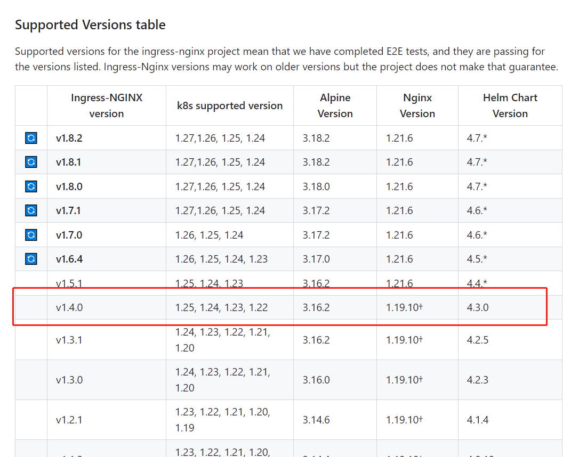
Task: Click Helm chart version 4.3.0 cell
Action: coord(510,307)
